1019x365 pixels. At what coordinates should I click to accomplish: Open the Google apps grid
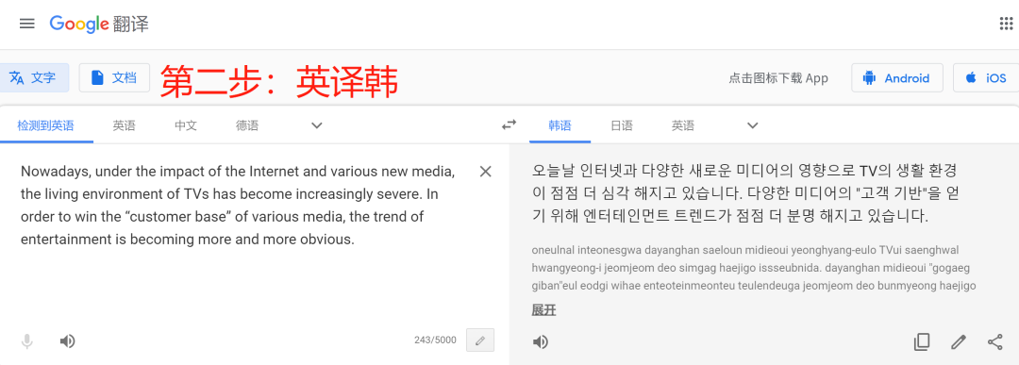(1006, 24)
